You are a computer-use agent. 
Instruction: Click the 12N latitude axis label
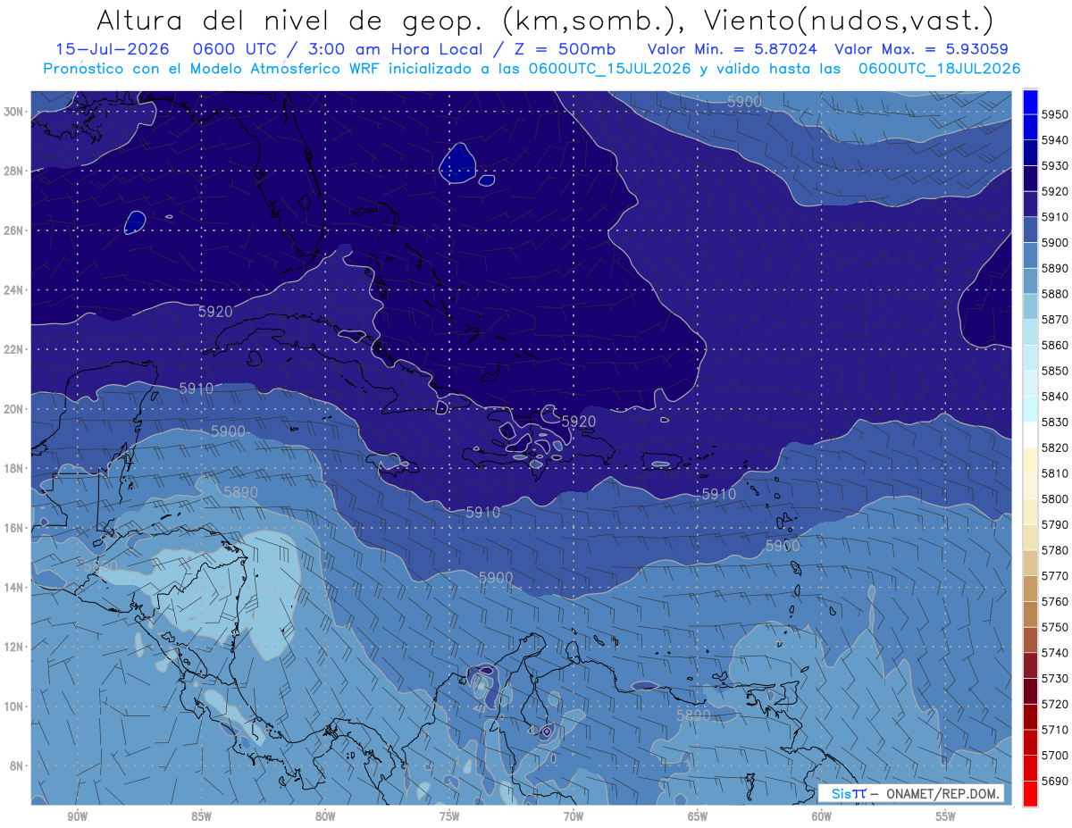pos(14,646)
